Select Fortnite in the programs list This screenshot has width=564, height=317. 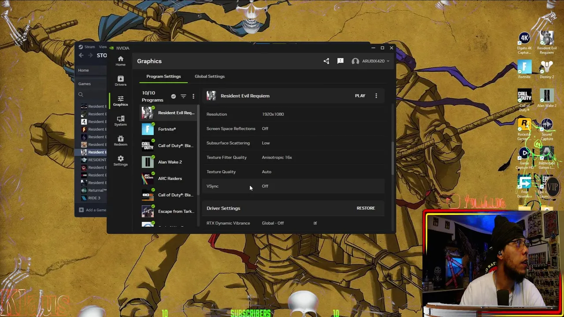point(168,129)
